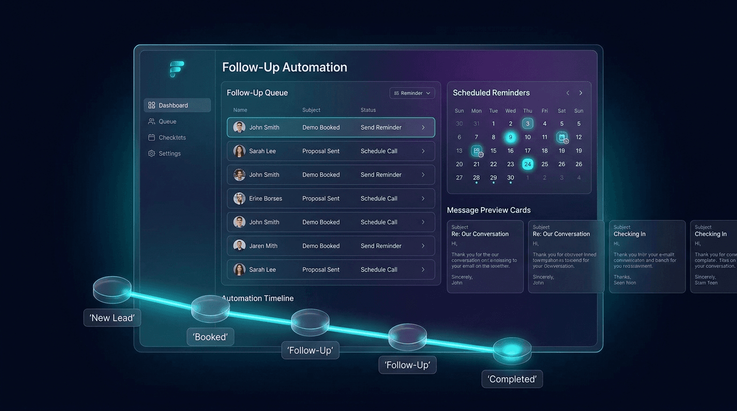
Task: Pick date 17 on the calendar
Action: pyautogui.click(x=528, y=151)
